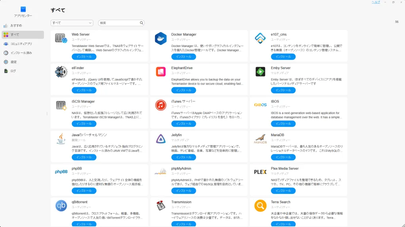Open the コミュニティアプリ section

coord(23,44)
